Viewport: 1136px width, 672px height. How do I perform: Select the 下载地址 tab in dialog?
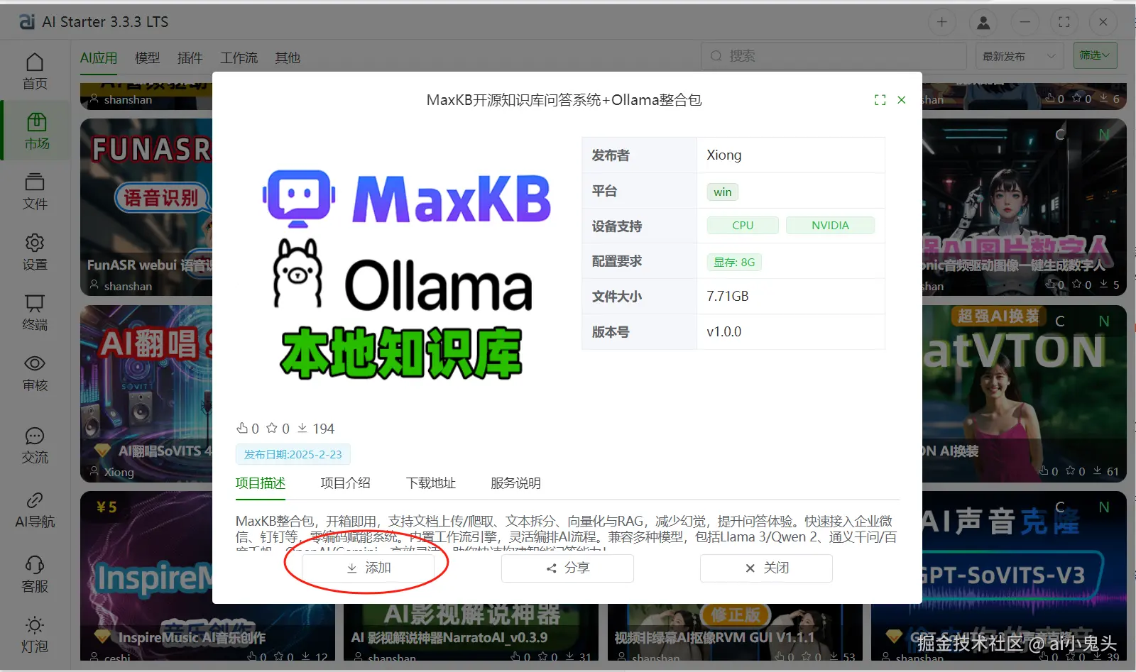coord(430,483)
